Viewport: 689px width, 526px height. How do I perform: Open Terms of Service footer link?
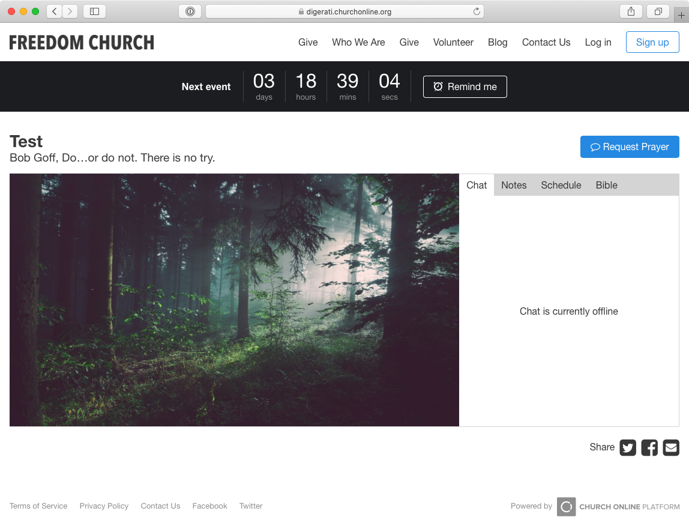coord(38,506)
